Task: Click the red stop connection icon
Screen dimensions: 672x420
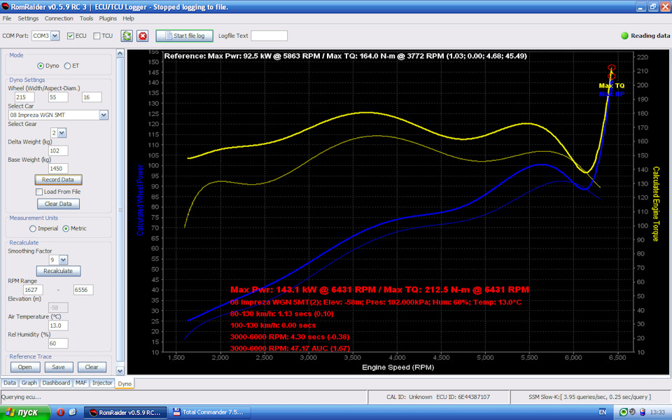Action: coord(143,36)
